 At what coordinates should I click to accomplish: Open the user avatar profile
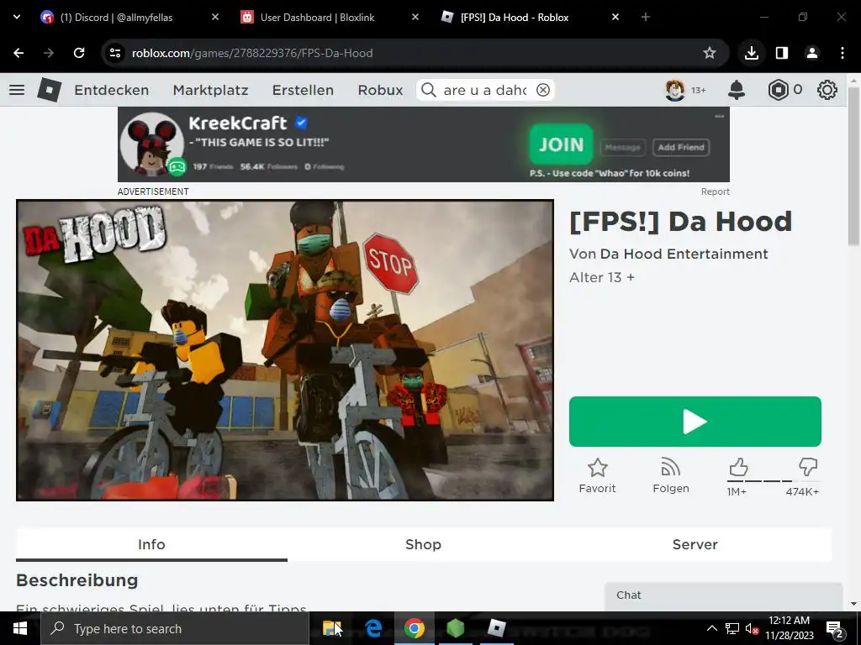click(x=675, y=89)
